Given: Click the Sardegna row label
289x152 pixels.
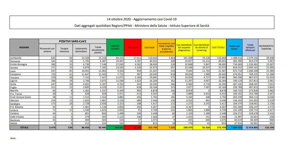Looking at the screenshot, I should click(x=15, y=104).
